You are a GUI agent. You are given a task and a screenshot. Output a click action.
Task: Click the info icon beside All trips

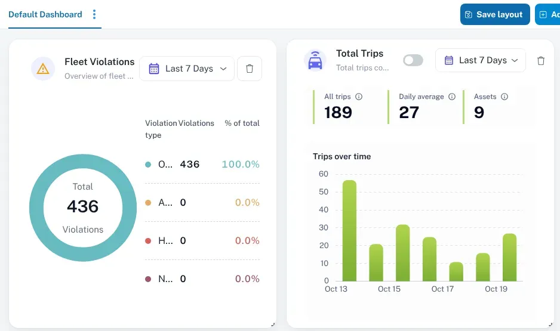coord(359,97)
